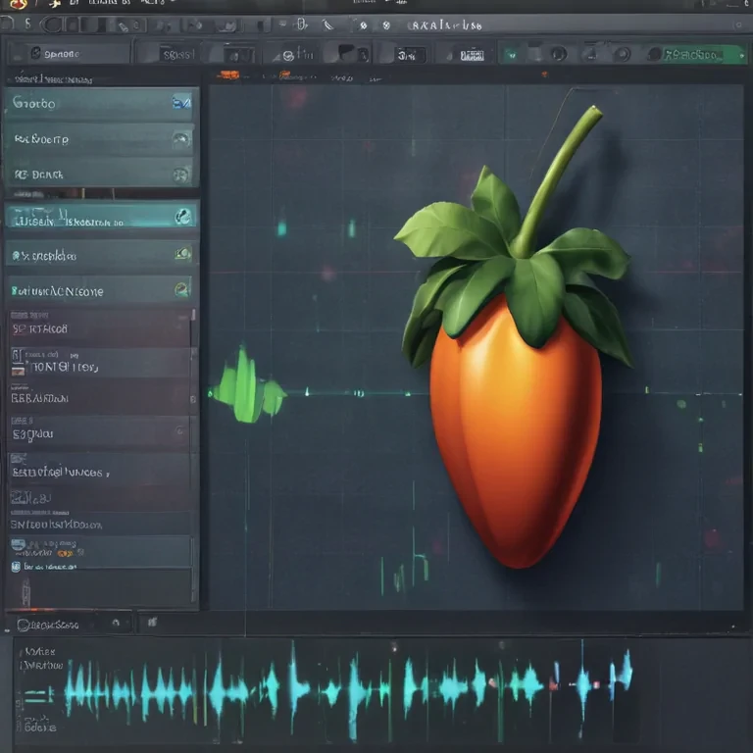Click the first round knob right of green button

[558, 54]
